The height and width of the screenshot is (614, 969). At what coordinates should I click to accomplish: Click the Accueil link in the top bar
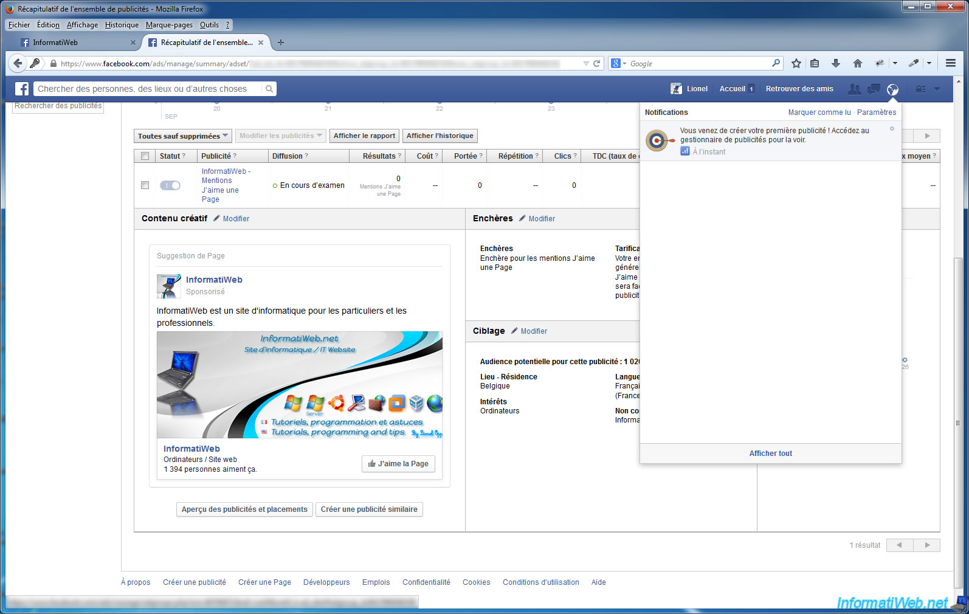[733, 89]
